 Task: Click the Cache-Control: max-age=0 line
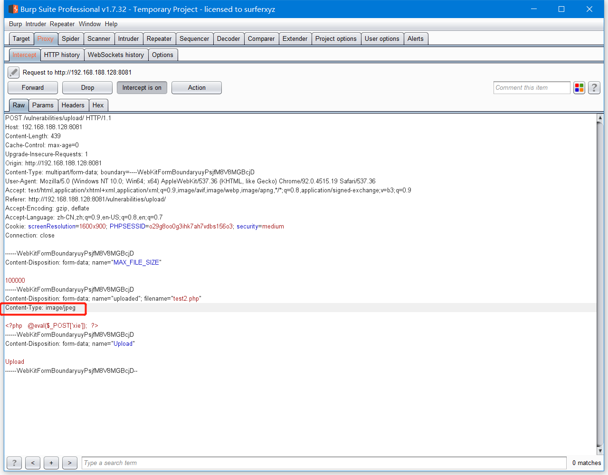pos(42,145)
